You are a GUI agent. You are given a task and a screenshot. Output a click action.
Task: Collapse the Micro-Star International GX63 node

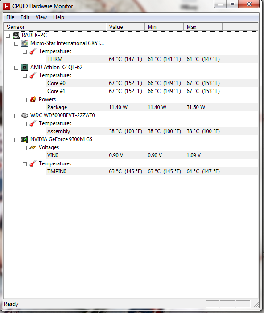16,44
